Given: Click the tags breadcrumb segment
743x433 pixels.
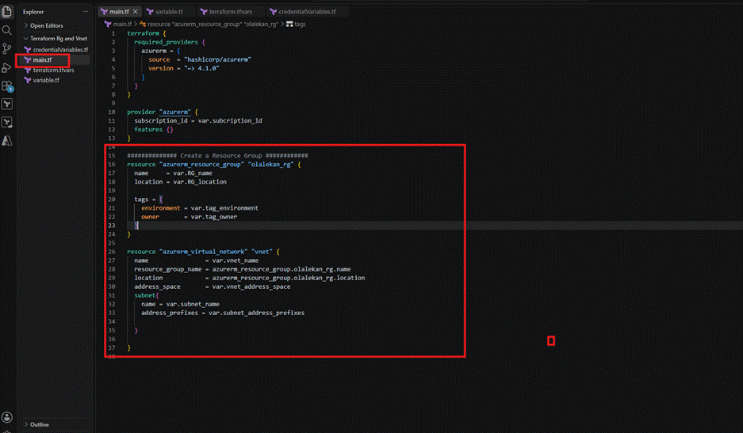Looking at the screenshot, I should click(x=300, y=24).
